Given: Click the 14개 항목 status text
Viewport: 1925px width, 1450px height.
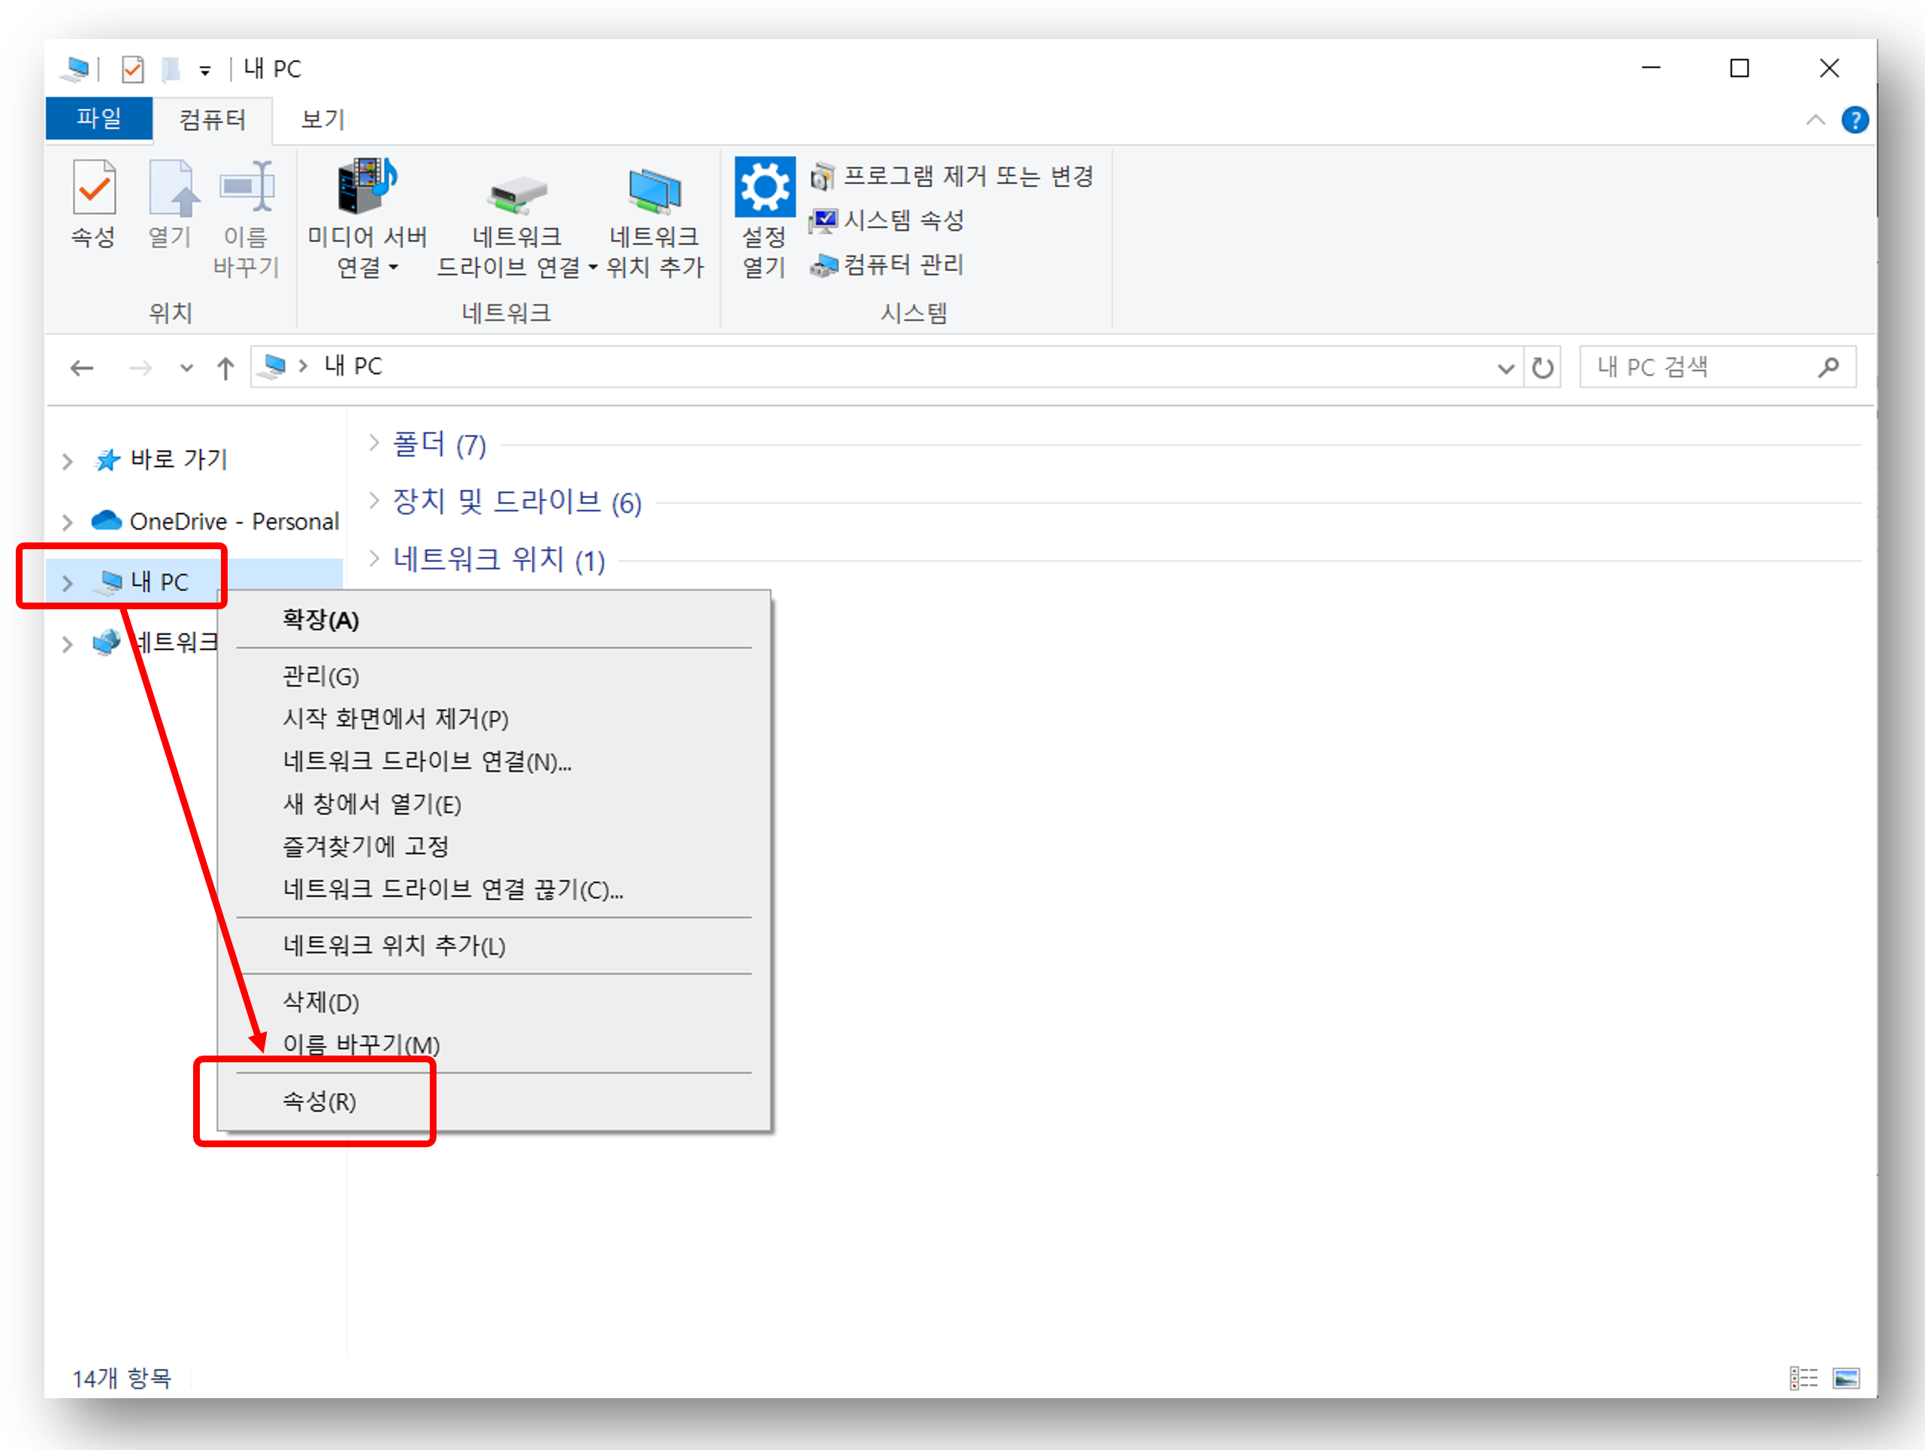Looking at the screenshot, I should tap(122, 1379).
